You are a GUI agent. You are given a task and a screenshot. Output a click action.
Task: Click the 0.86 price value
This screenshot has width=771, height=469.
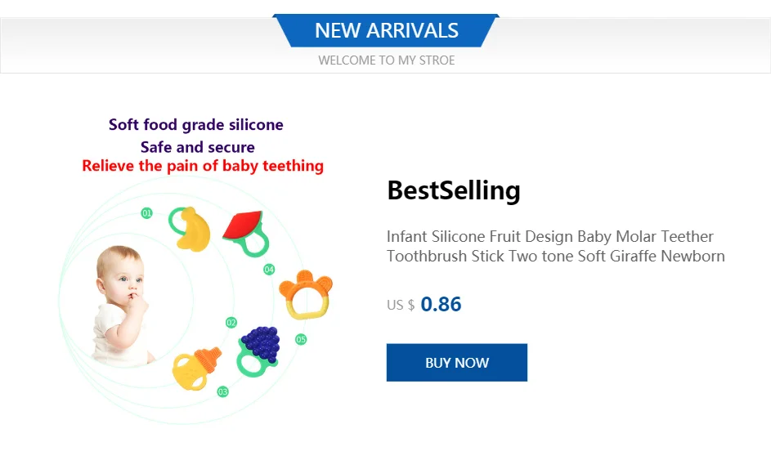(441, 305)
